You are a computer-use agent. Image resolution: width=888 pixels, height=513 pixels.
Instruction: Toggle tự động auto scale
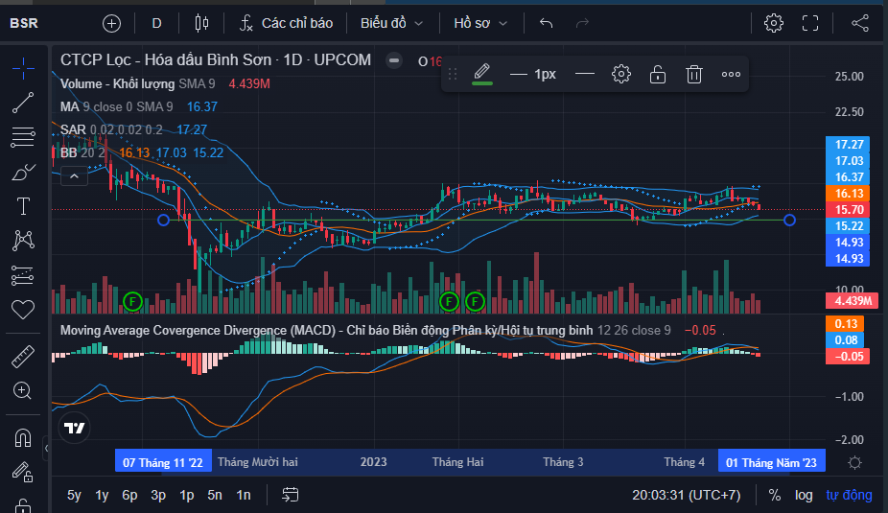point(849,495)
